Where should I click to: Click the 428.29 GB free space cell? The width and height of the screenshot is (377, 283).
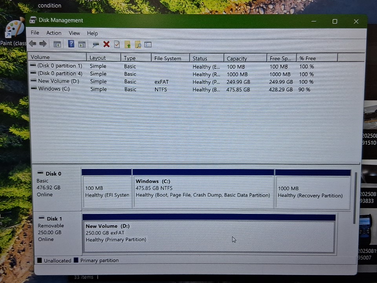[280, 90]
